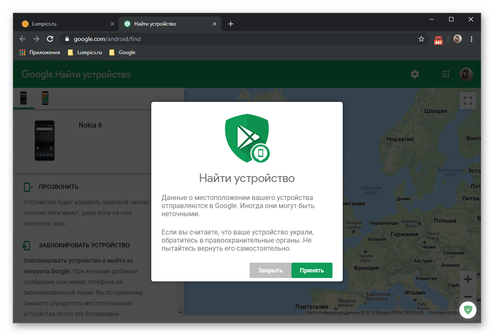Open settings gear in Find My Device header
Screen dimensions: 494x336
[x=415, y=74]
